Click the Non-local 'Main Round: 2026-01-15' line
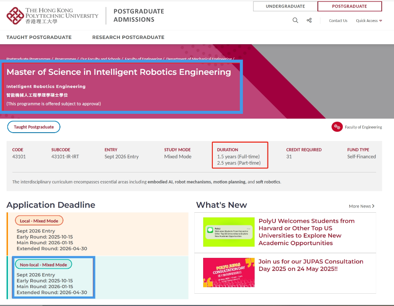This screenshot has width=394, height=306. point(45,287)
